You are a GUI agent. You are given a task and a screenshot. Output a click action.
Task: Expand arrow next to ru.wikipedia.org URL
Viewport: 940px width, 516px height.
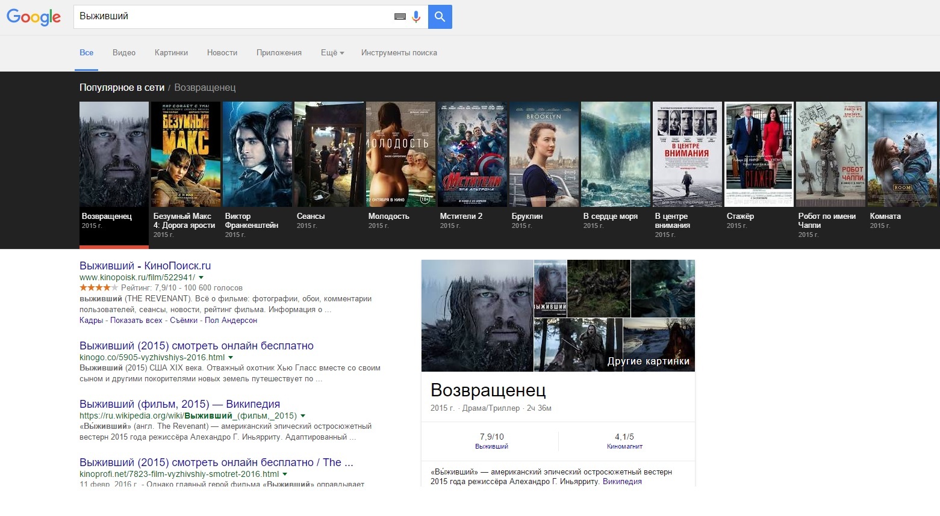(x=303, y=416)
